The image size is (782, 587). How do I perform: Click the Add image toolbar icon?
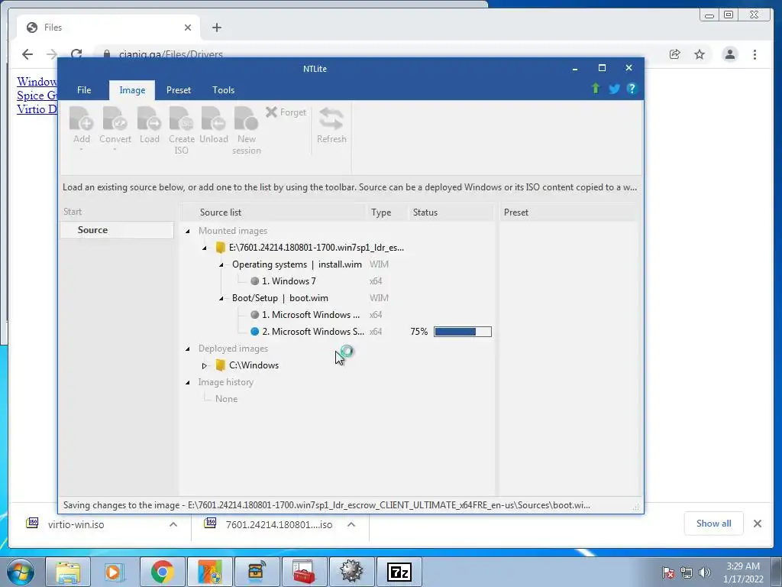tap(81, 120)
